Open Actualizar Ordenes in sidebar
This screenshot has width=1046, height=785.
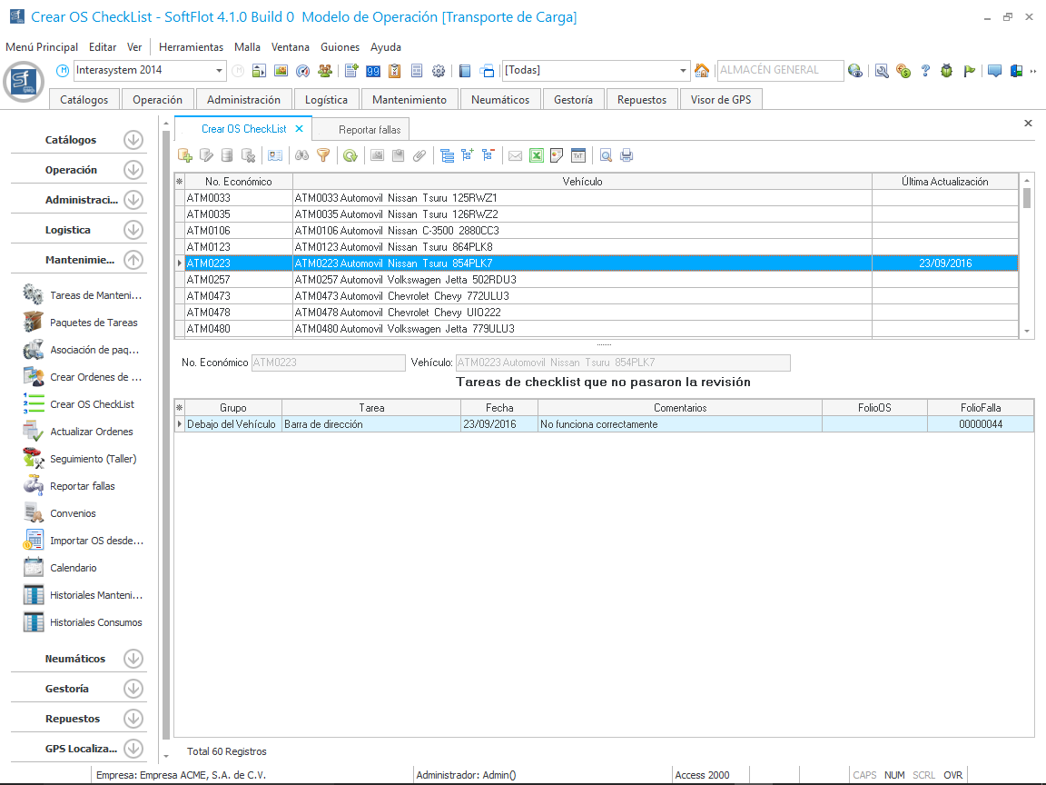(x=91, y=432)
